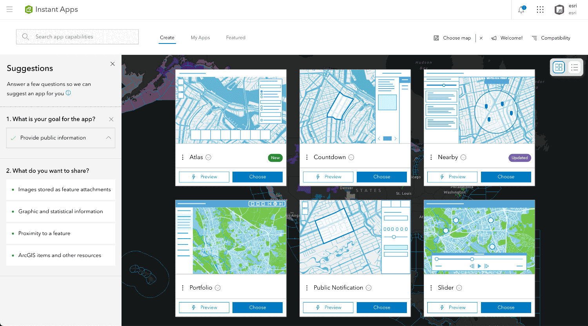Click the info icon in the Suggestions panel
Screen dimensions: 588x326
68,93
